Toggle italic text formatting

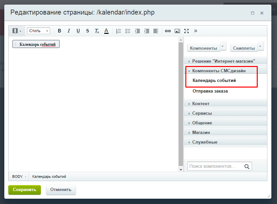[x=68, y=31]
